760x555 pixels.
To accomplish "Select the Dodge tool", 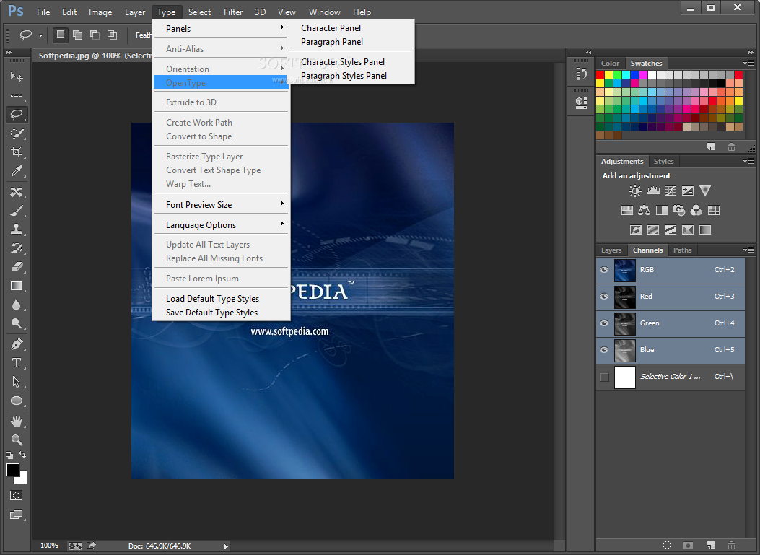I will coord(17,324).
